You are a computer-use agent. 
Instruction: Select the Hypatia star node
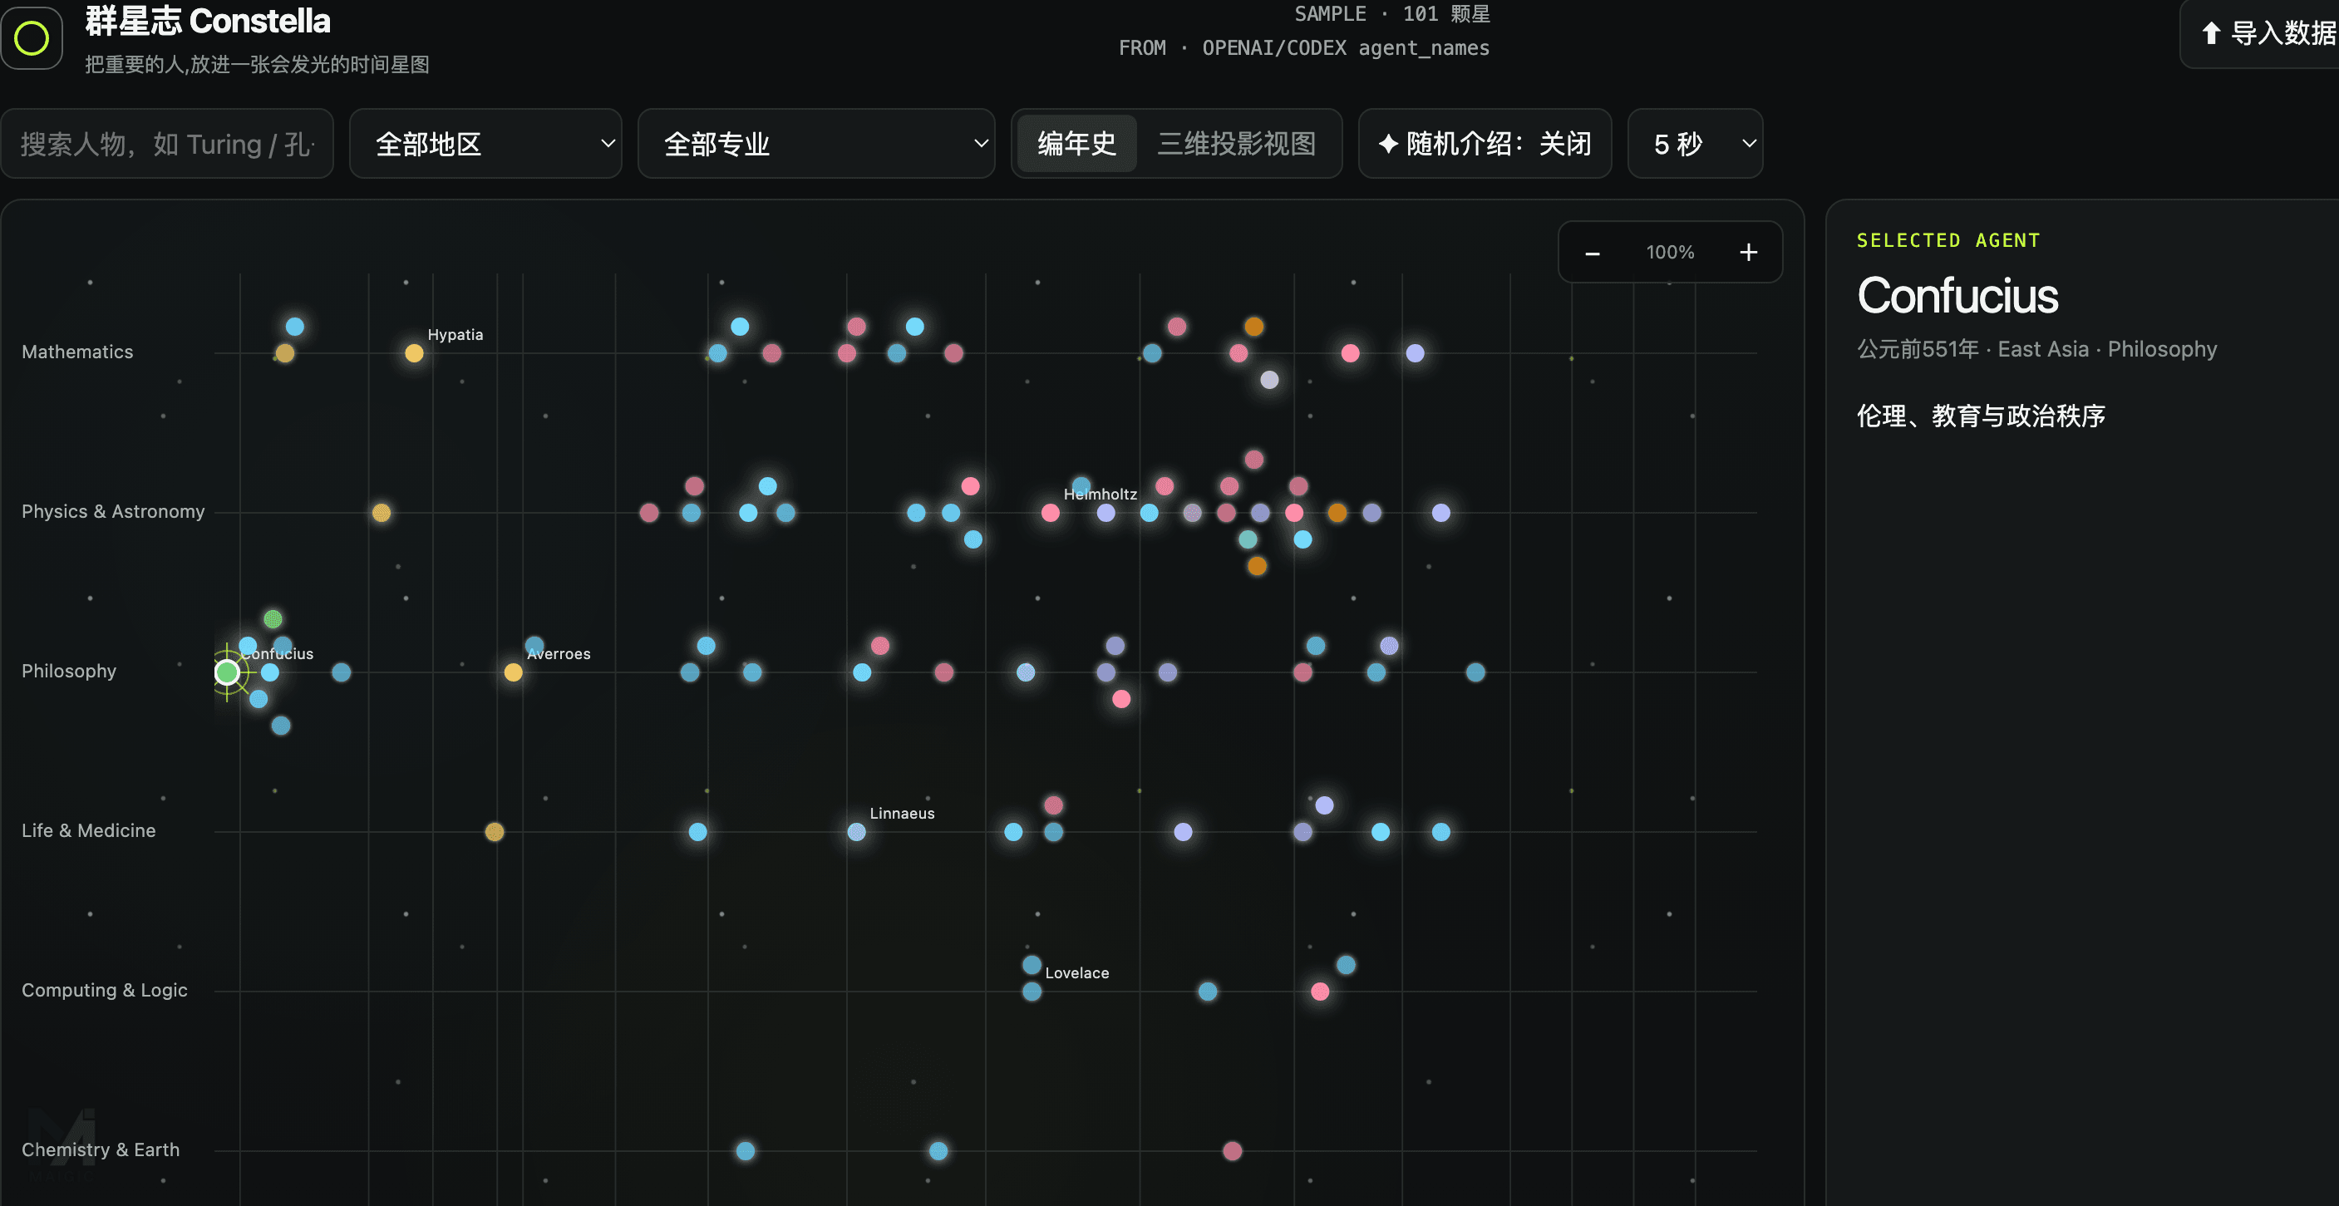[x=414, y=353]
